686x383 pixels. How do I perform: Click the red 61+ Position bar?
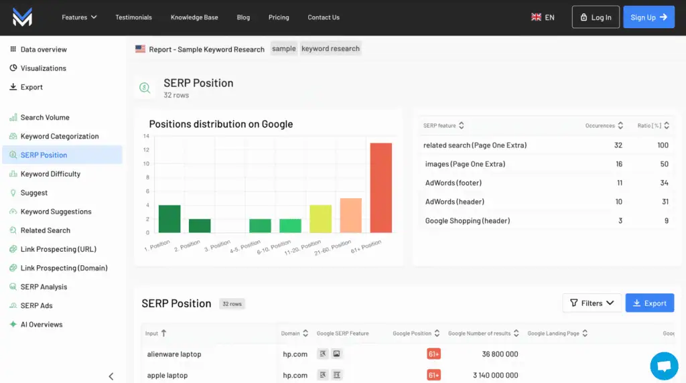click(x=381, y=187)
